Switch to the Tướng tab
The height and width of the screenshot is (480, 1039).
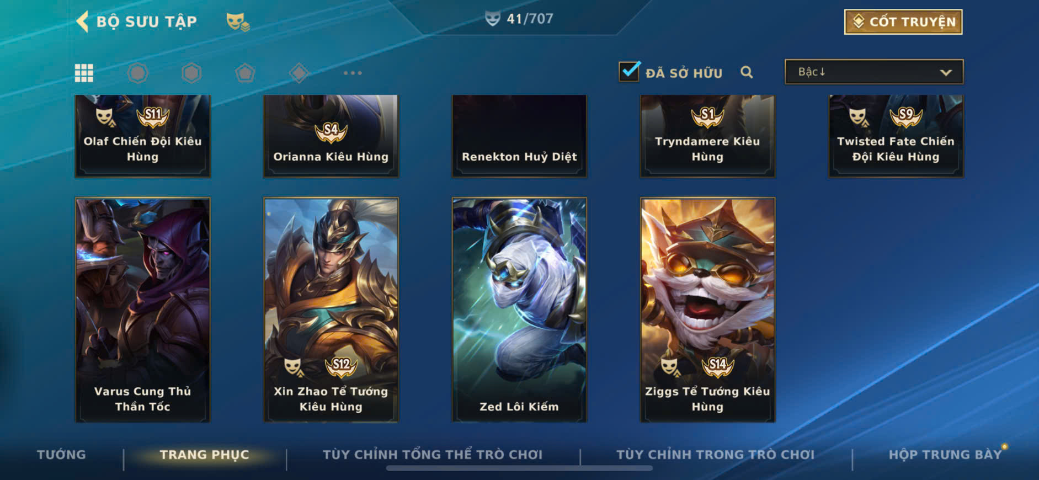[61, 455]
